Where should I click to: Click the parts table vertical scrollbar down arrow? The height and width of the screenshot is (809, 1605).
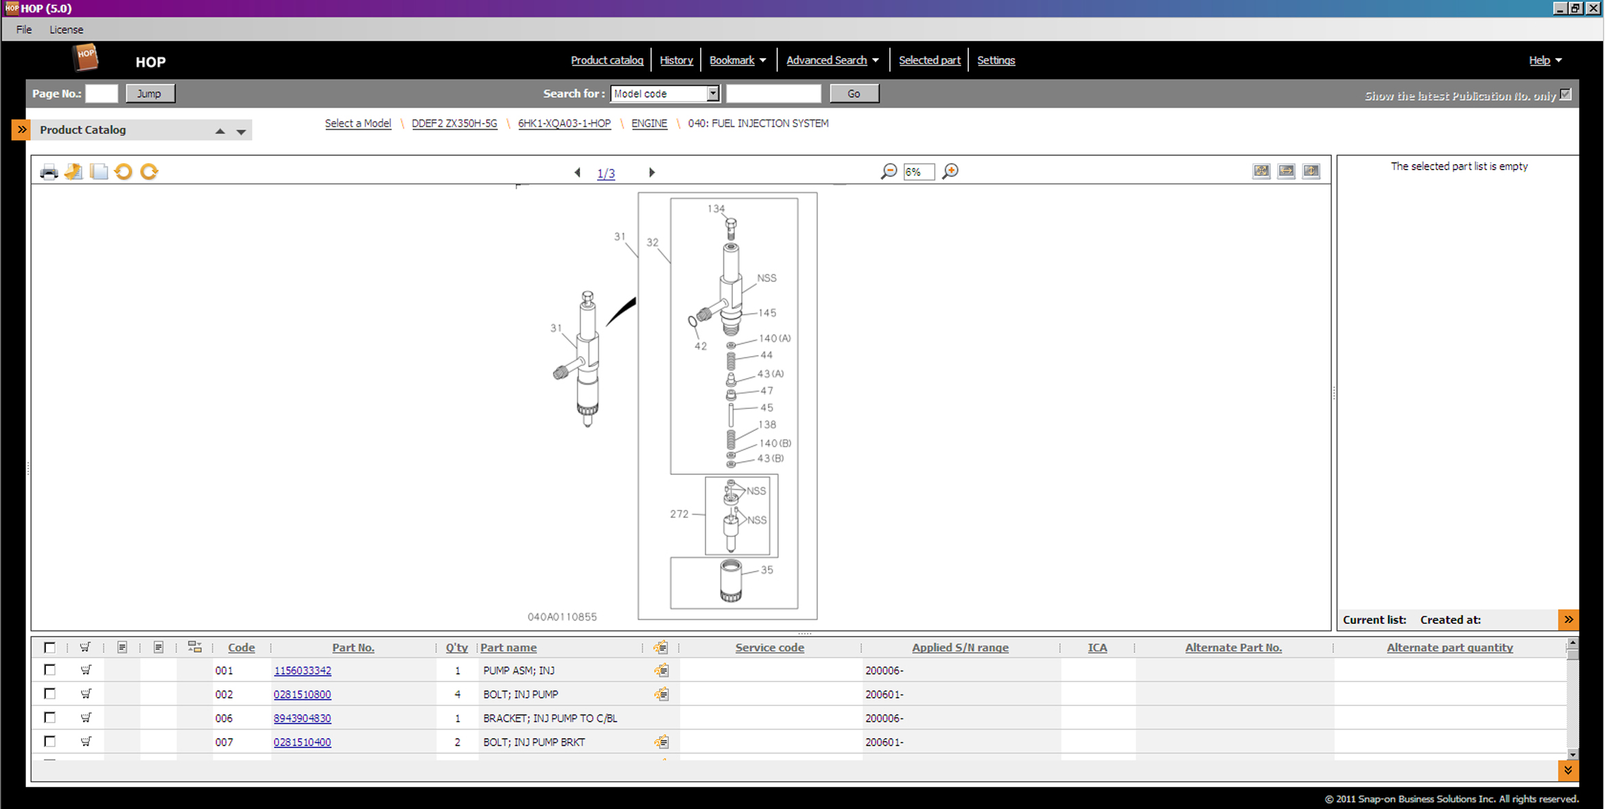click(x=1572, y=754)
